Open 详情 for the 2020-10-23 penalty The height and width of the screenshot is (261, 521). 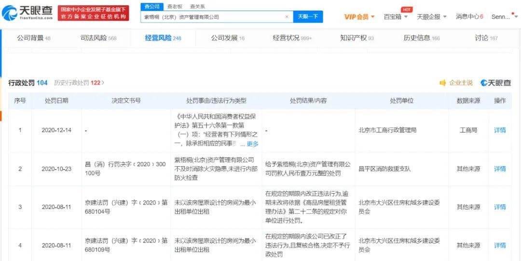coord(500,169)
